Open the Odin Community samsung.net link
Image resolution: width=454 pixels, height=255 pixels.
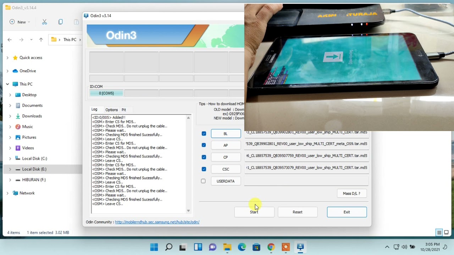157,222
